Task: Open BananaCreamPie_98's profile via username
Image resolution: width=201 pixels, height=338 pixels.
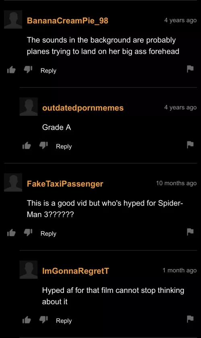Action: click(x=68, y=21)
